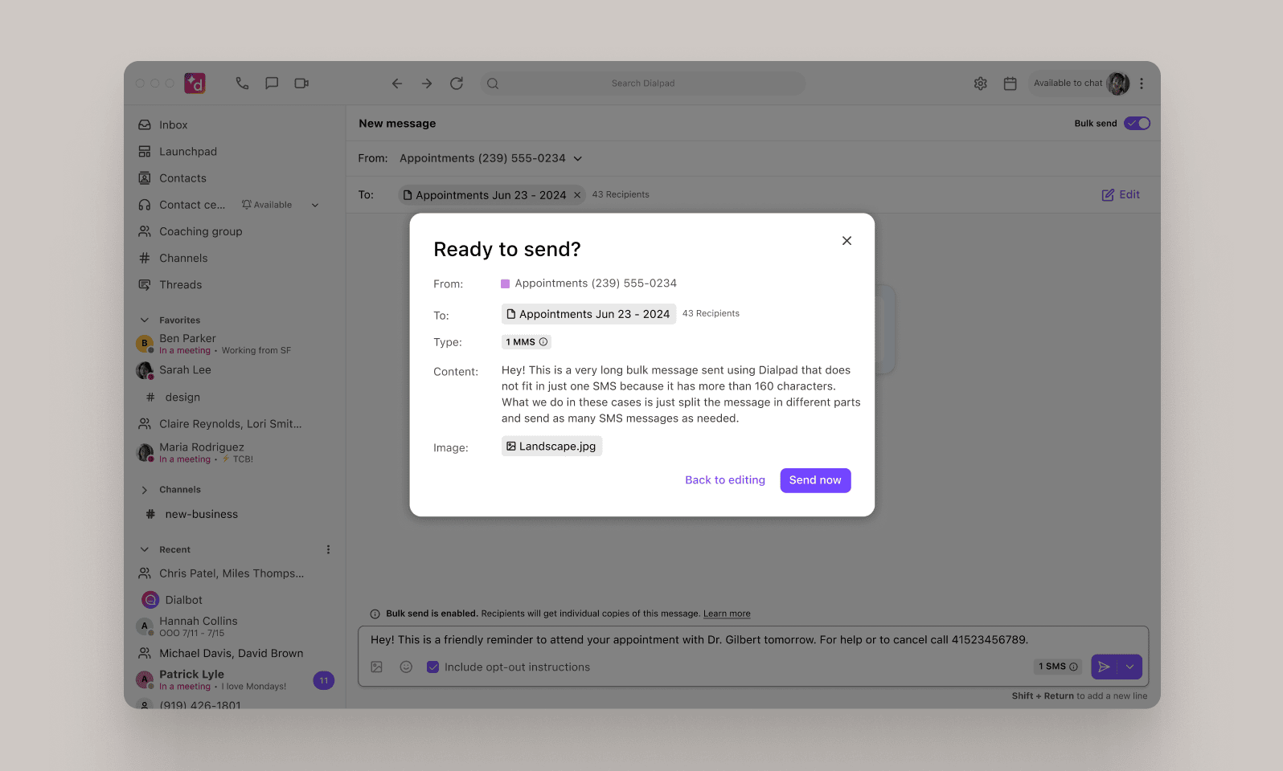Remove the Appointments Jun 23 - 2024 recipient chip

(x=577, y=195)
